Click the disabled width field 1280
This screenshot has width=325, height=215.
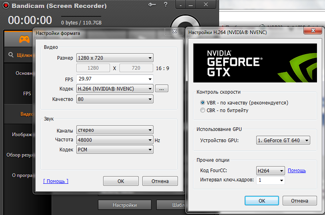[x=93, y=68]
